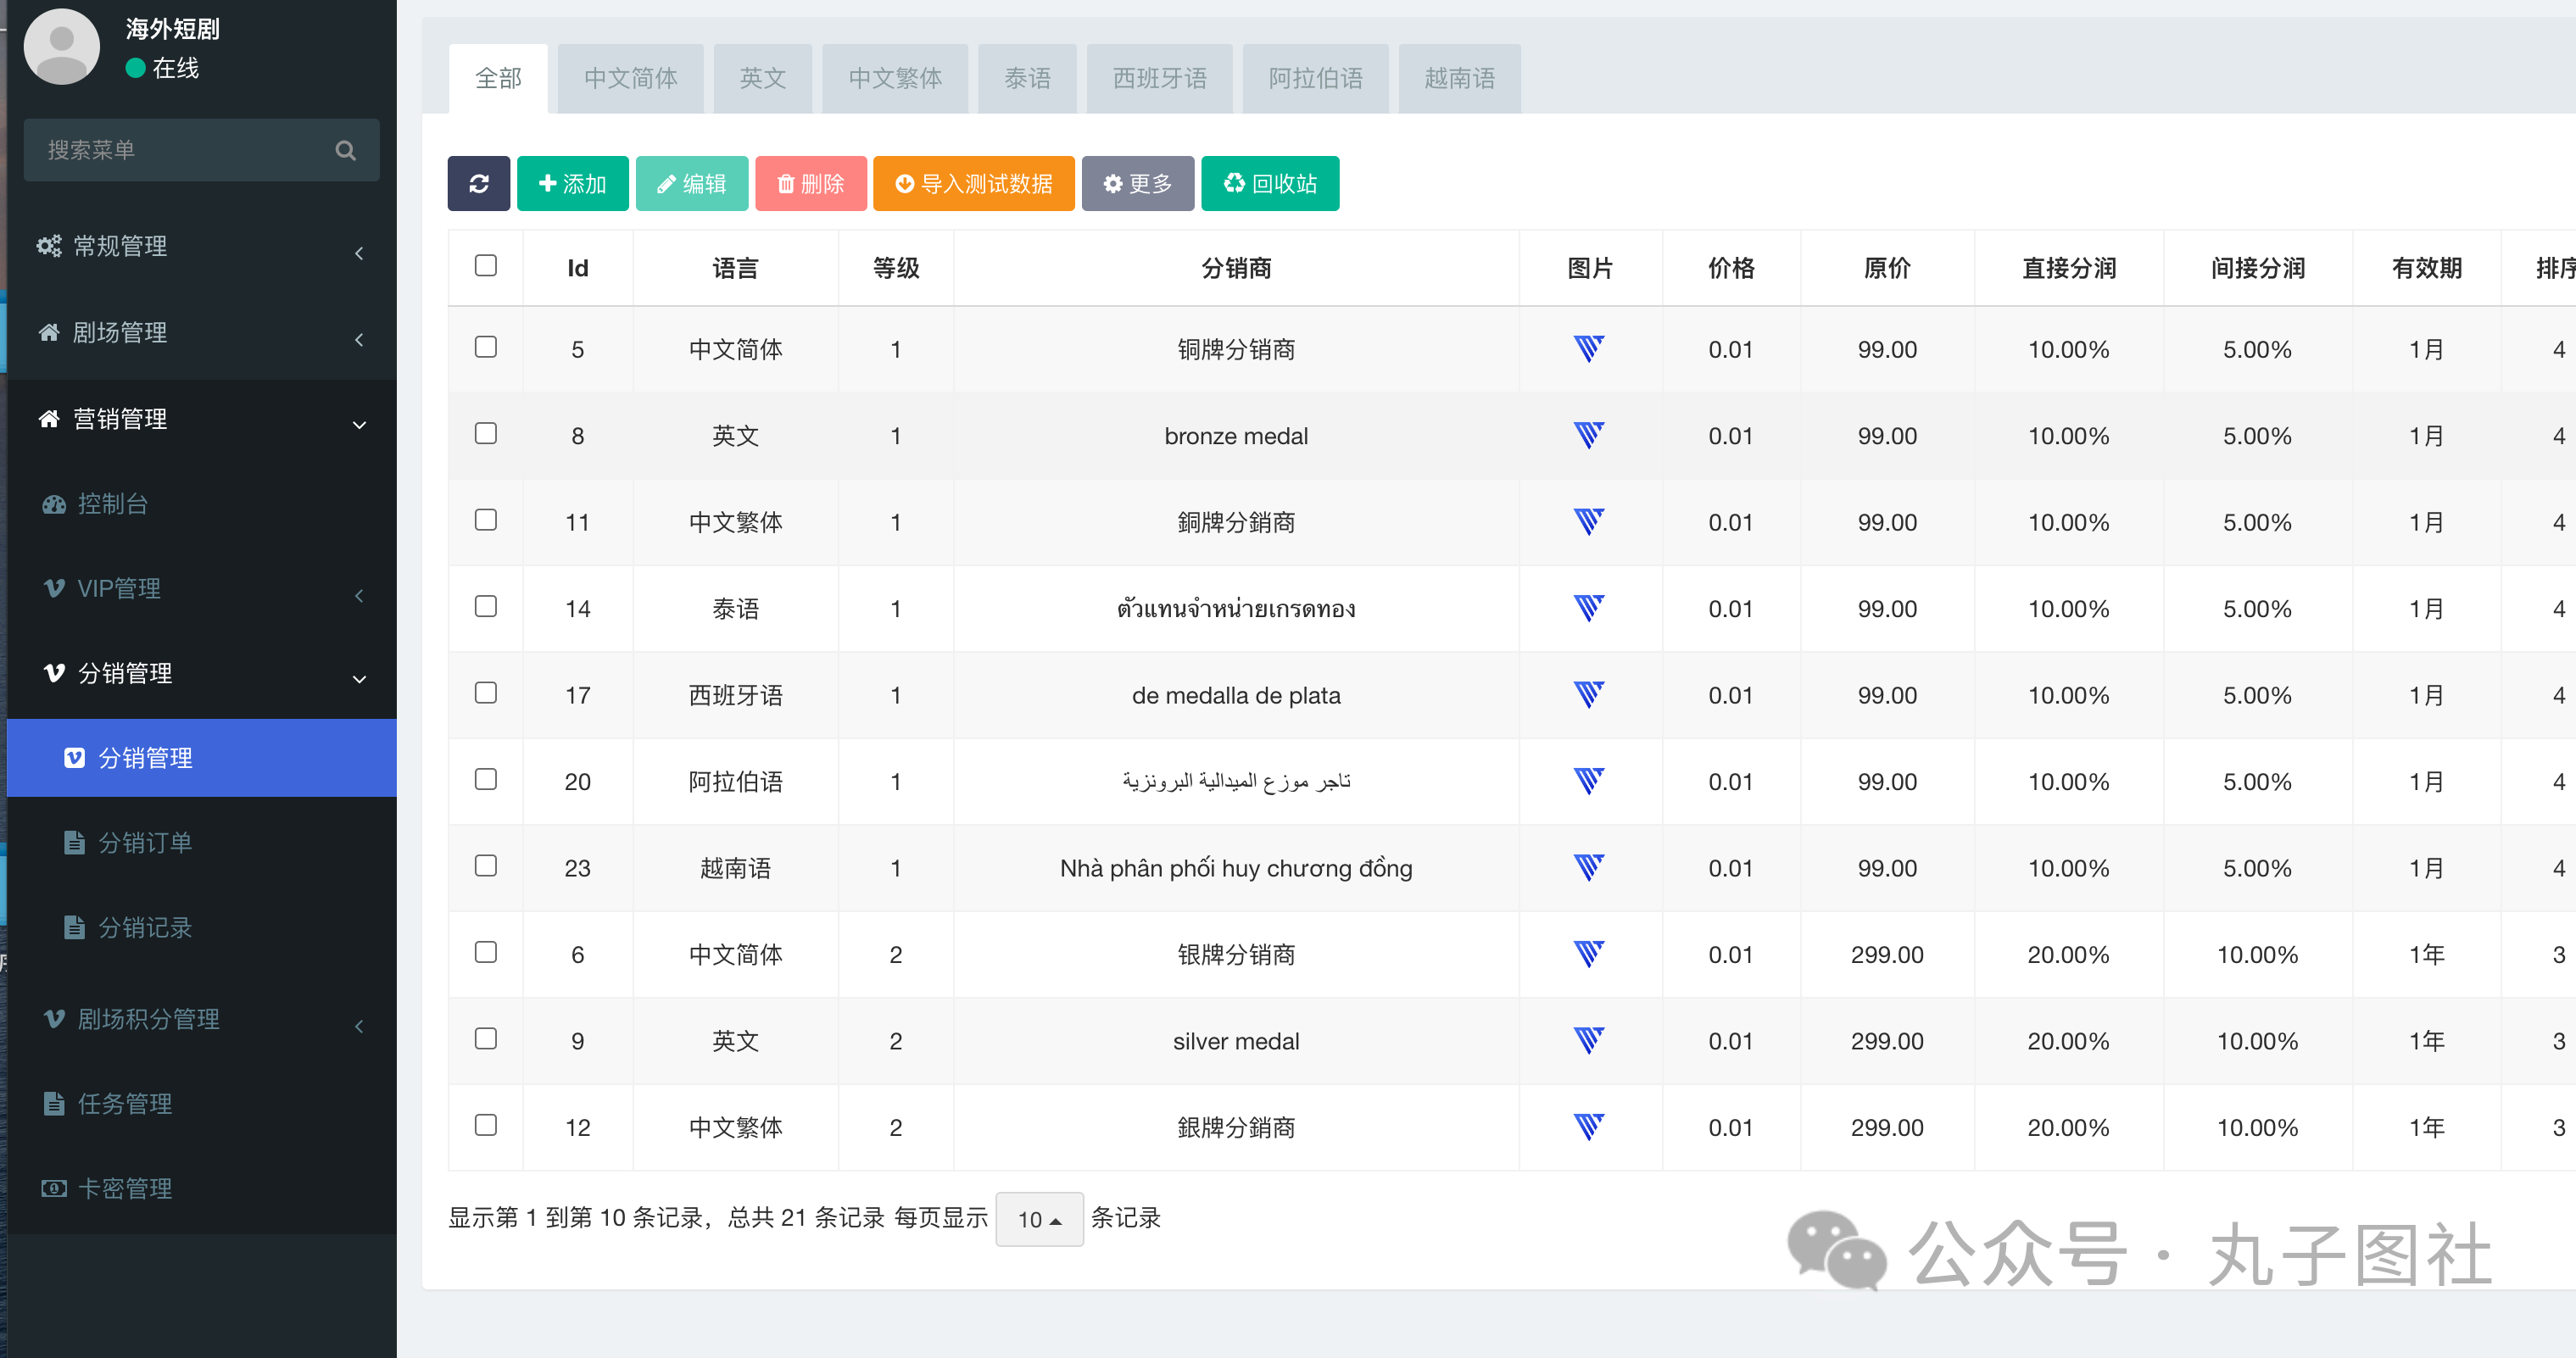Toggle the select-all checkbox in table header

point(486,265)
